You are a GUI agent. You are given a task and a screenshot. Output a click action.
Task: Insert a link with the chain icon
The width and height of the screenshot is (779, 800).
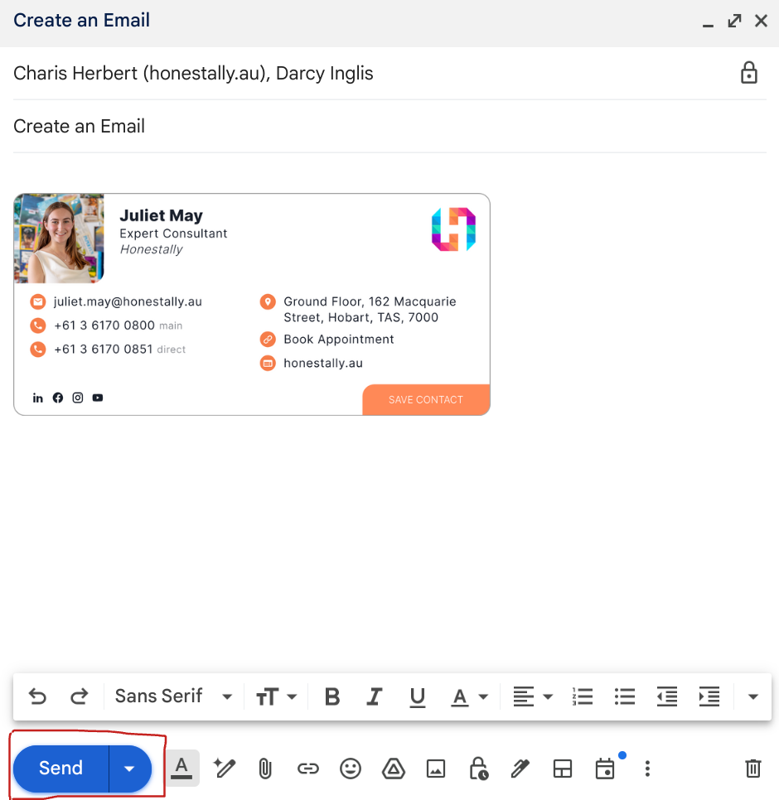click(x=308, y=769)
